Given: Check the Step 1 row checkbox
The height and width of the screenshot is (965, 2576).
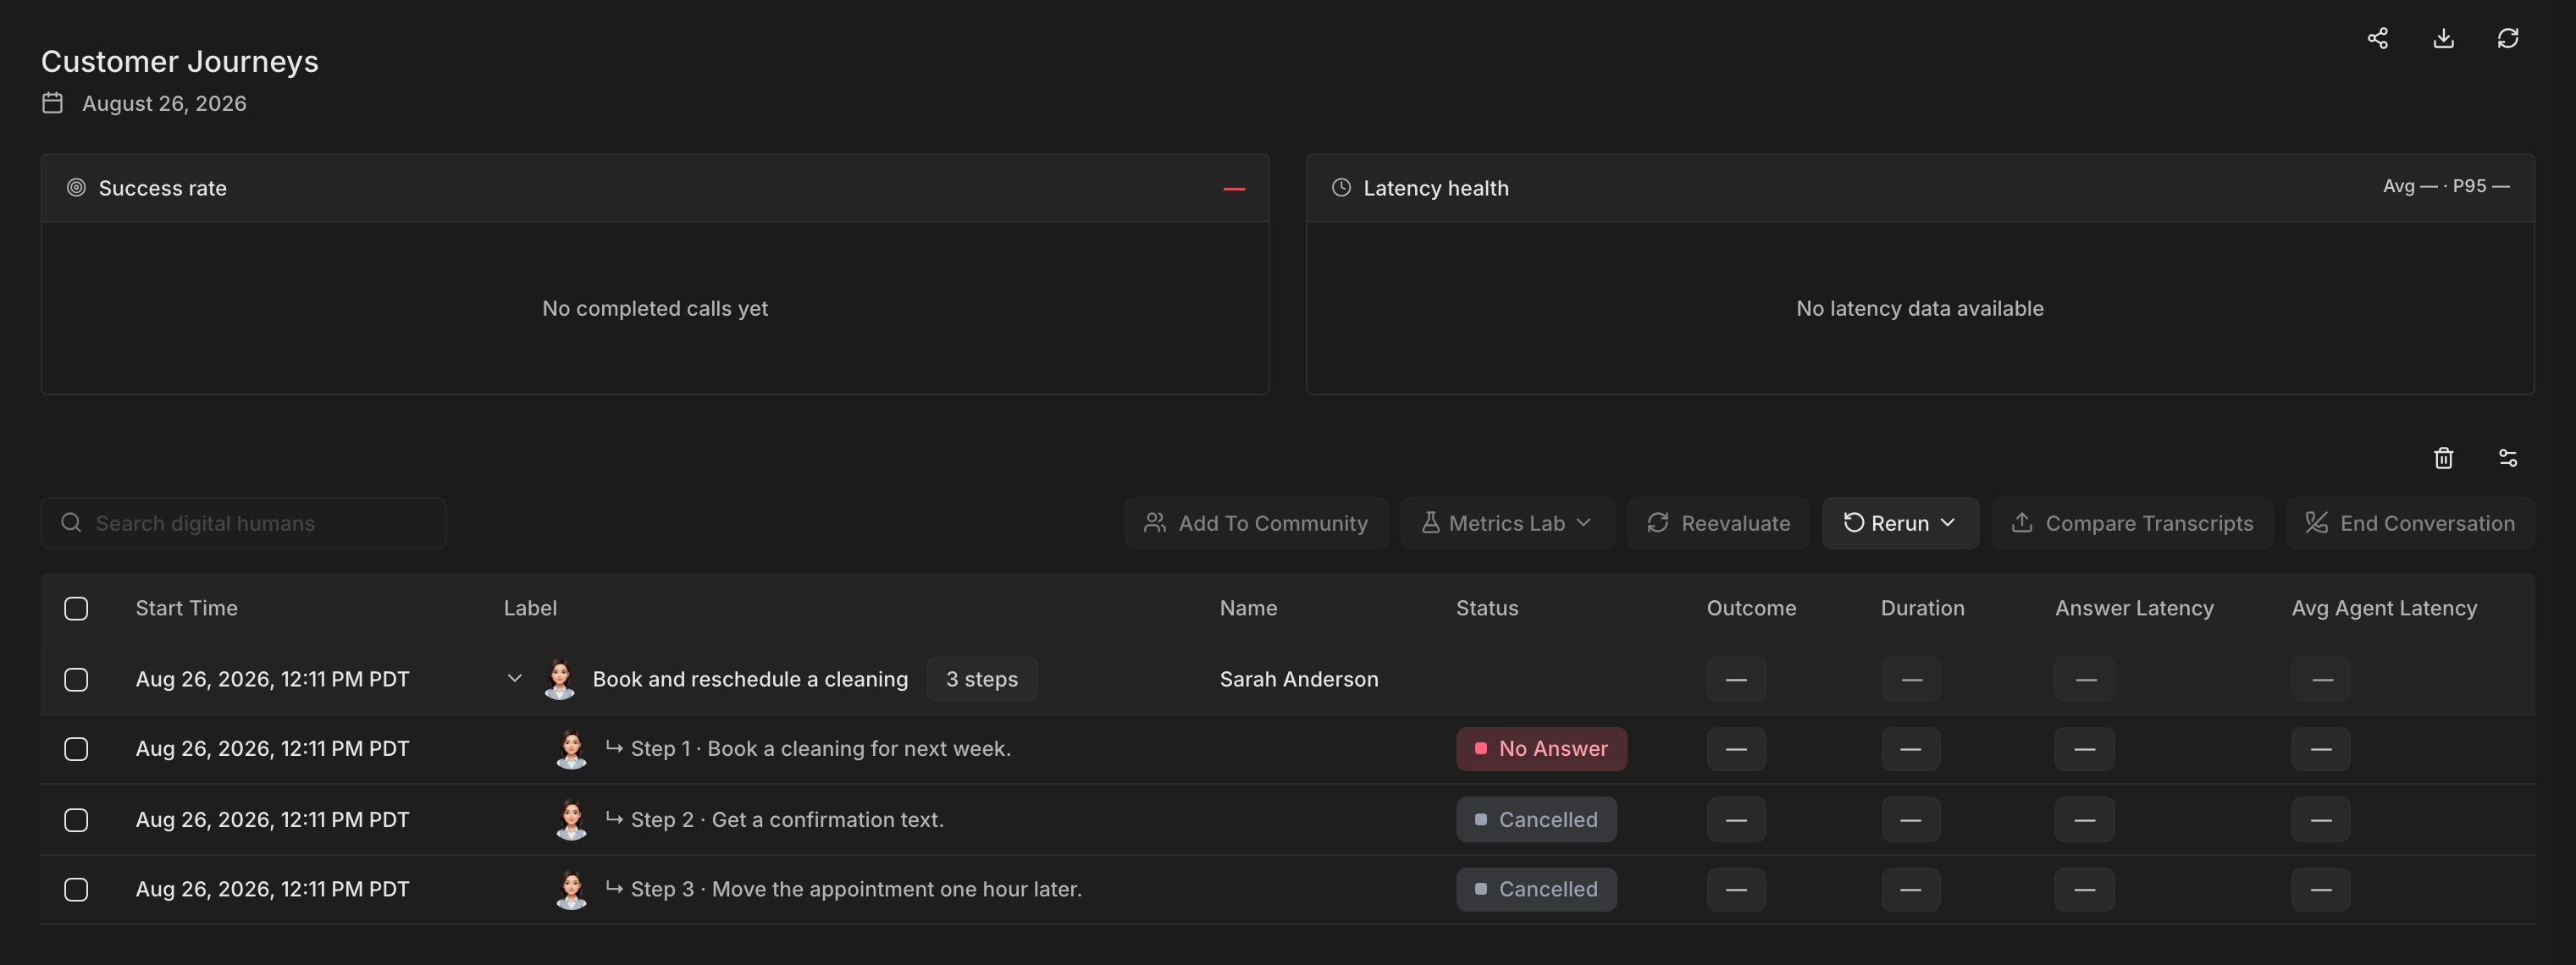Looking at the screenshot, I should [x=76, y=749].
